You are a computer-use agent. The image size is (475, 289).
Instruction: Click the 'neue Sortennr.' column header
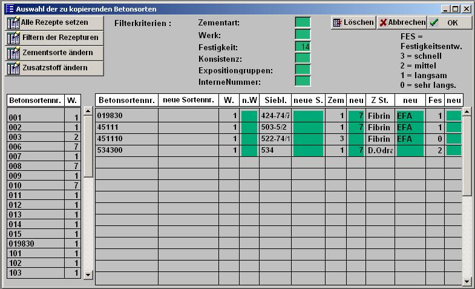[188, 100]
